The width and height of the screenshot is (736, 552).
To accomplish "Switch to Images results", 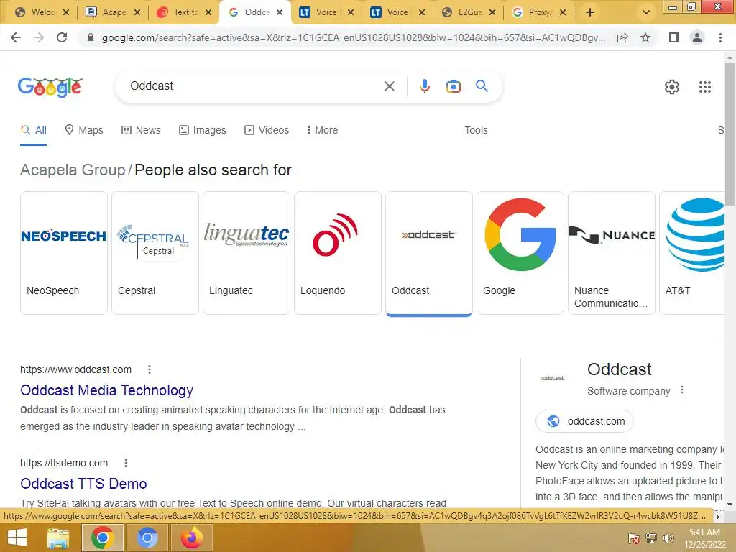I will (202, 130).
